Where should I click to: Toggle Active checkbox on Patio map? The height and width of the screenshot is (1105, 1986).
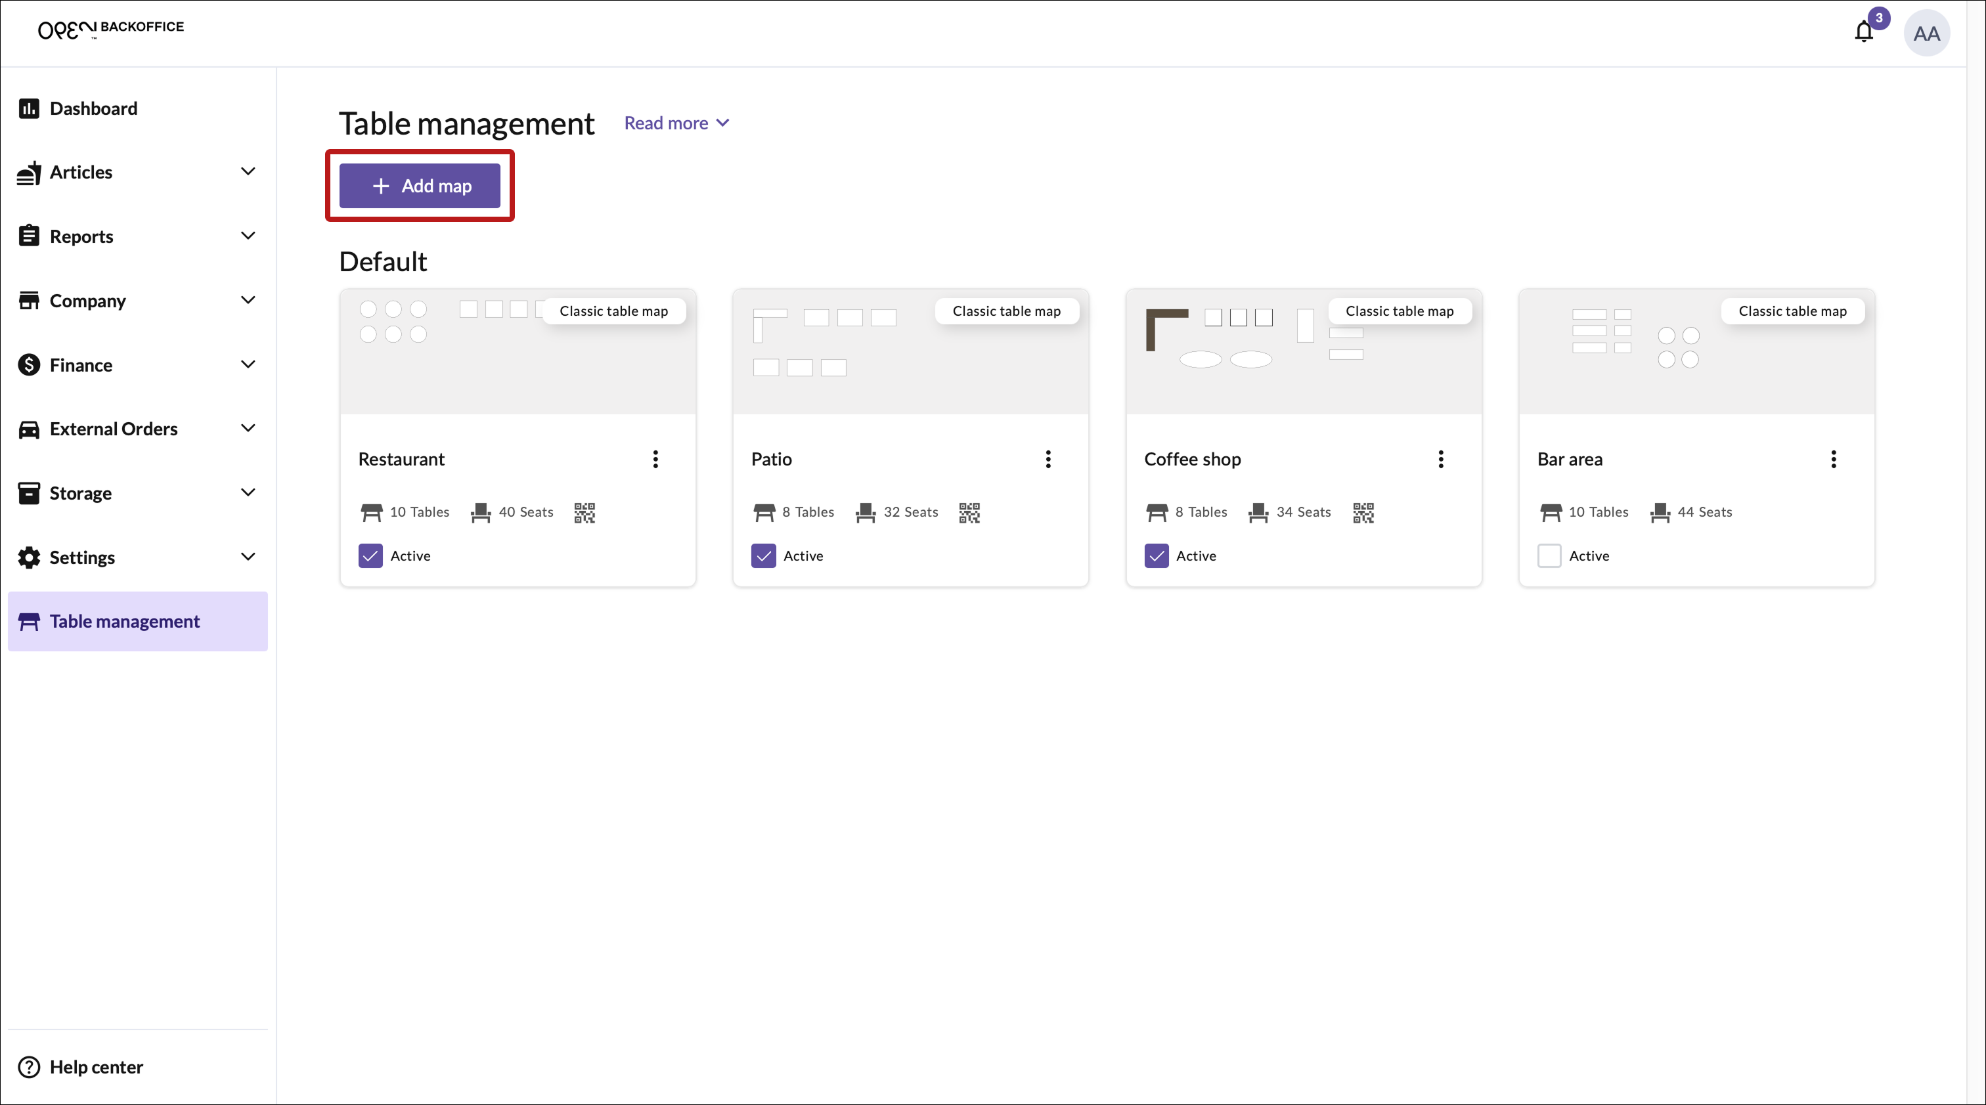click(763, 555)
